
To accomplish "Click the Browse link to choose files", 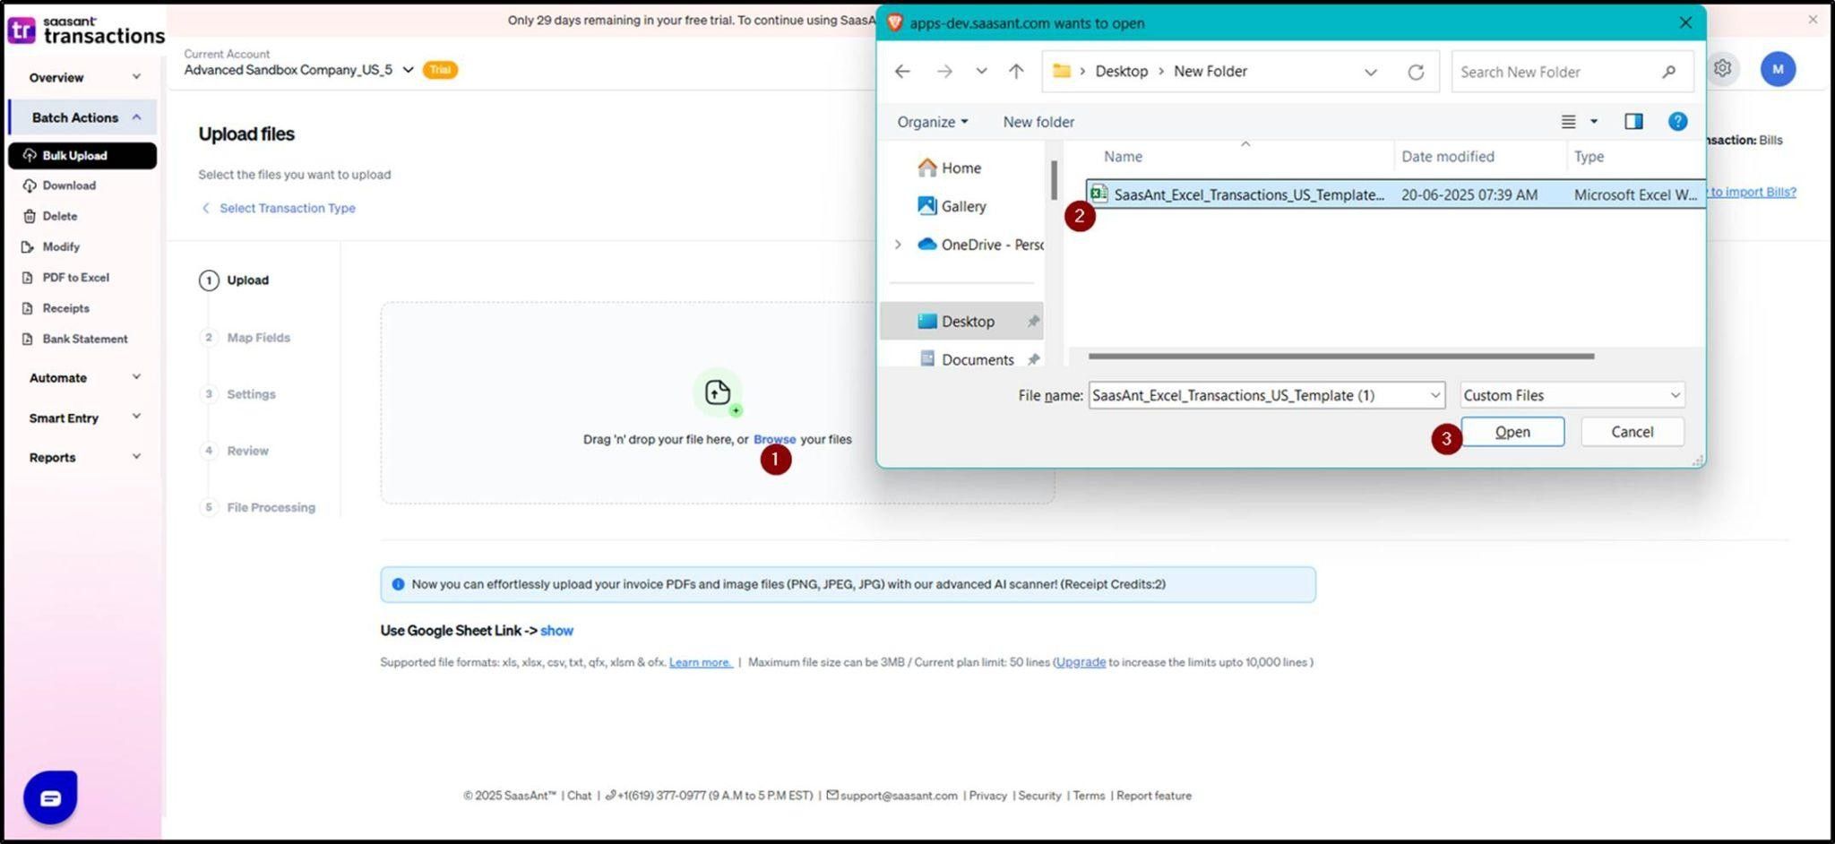I will pos(774,439).
